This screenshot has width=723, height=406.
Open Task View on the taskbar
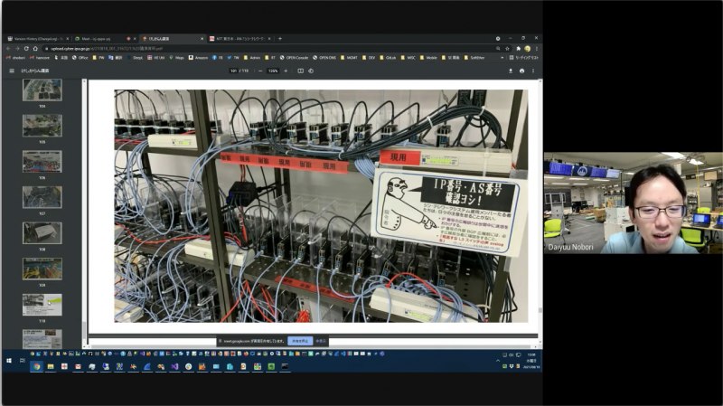point(22,361)
